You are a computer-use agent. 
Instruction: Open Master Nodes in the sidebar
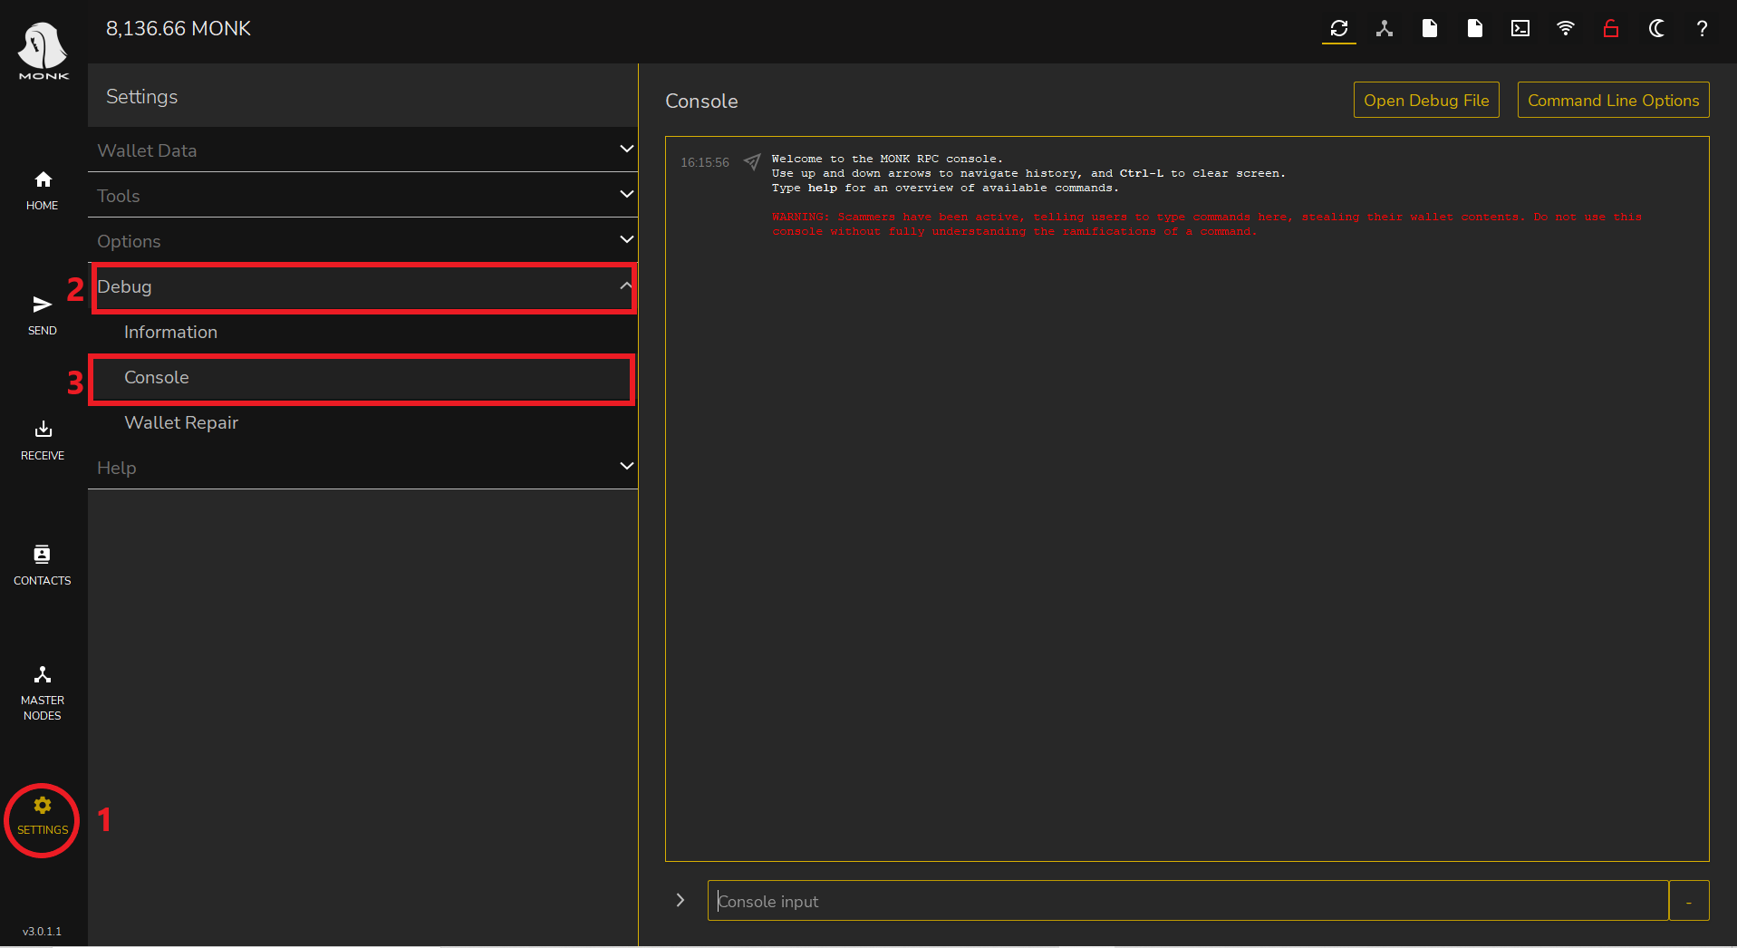pyautogui.click(x=43, y=694)
